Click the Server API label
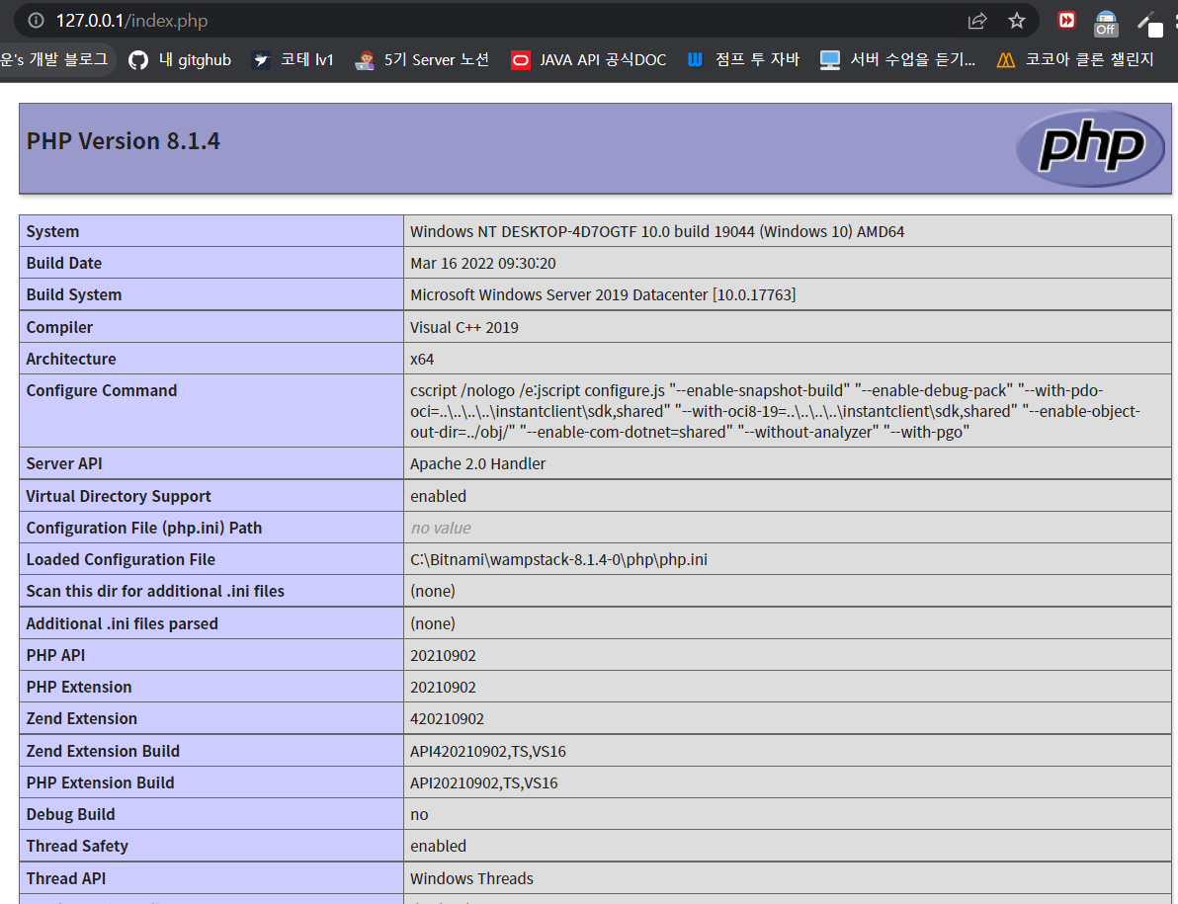Image resolution: width=1178 pixels, height=904 pixels. coord(64,463)
